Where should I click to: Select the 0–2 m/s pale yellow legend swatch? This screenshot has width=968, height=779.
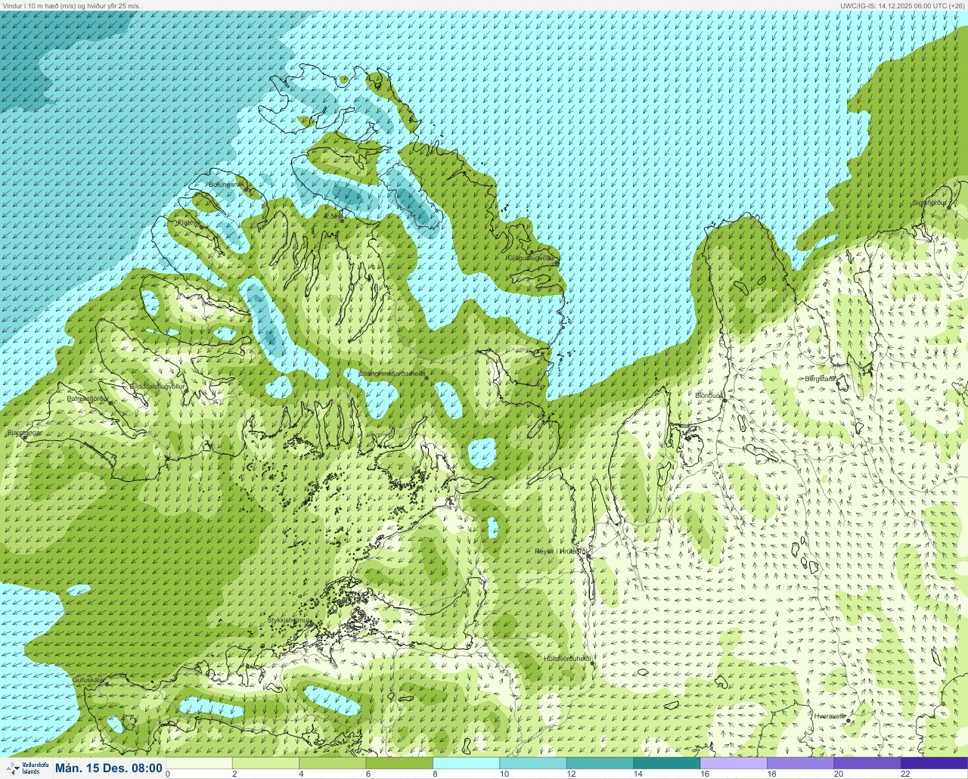(x=199, y=762)
